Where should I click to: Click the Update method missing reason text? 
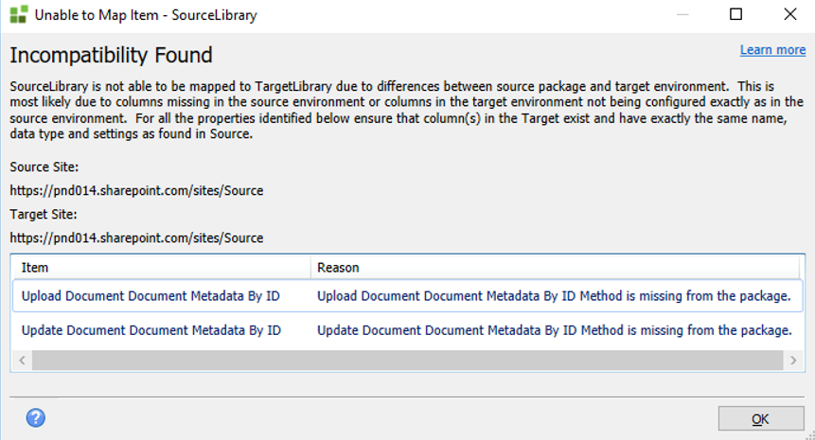(x=554, y=330)
